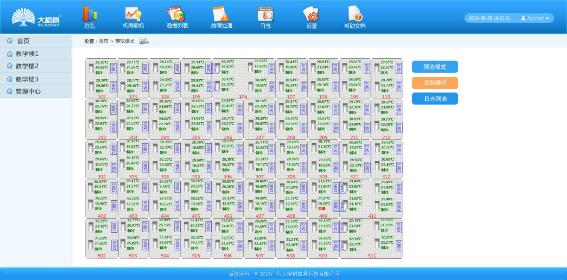Click the 空调2 label box in room 212

[x=398, y=127]
